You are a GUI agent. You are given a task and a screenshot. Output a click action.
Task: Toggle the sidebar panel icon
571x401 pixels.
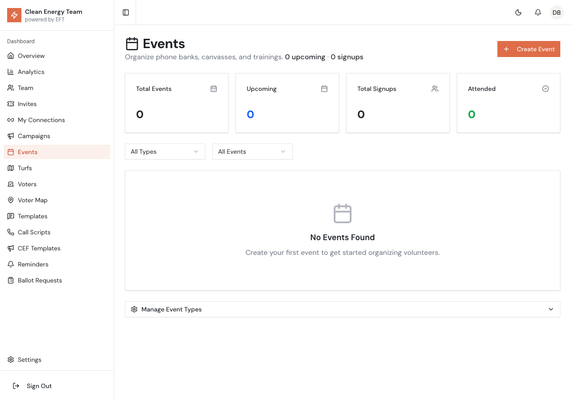coord(126,12)
